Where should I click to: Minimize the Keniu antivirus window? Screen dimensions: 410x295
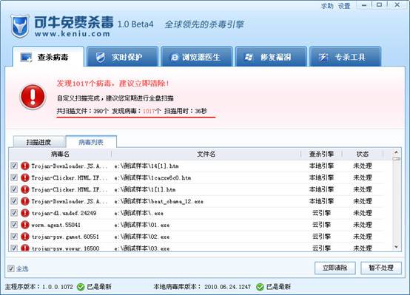coord(364,5)
